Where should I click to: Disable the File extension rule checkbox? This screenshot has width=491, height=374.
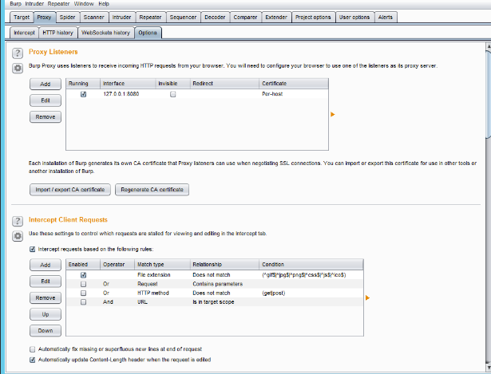[x=83, y=275]
